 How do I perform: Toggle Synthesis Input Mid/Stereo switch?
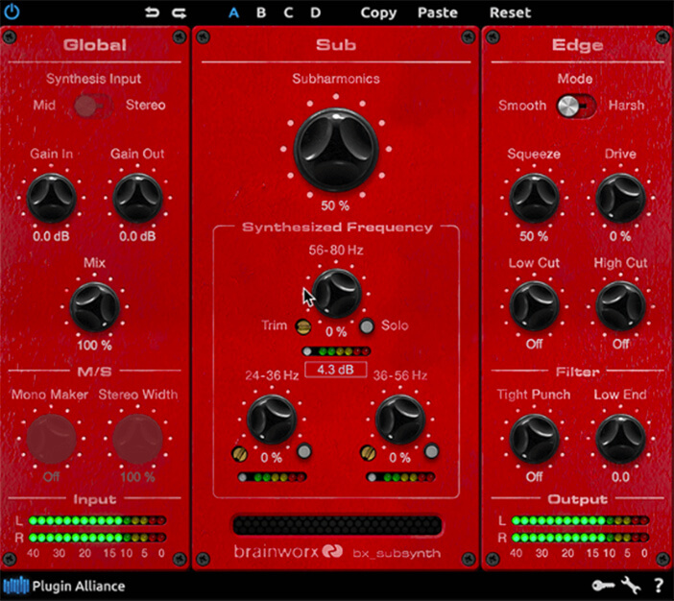pyautogui.click(x=88, y=106)
